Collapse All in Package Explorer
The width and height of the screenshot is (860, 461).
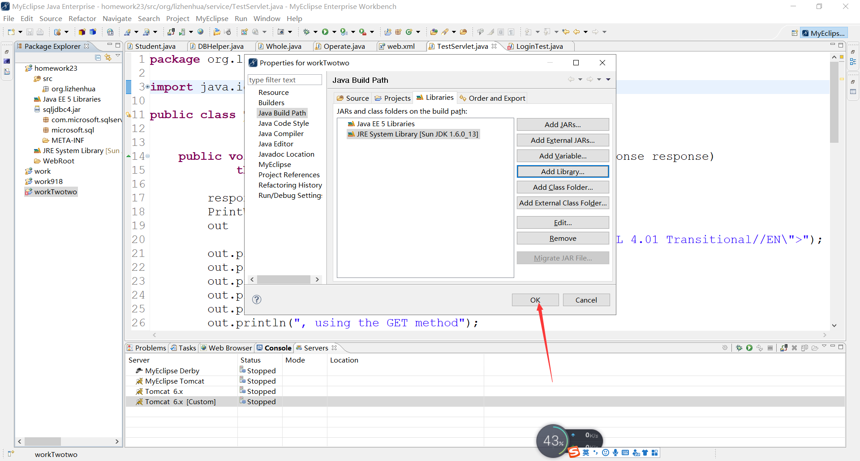[98, 57]
